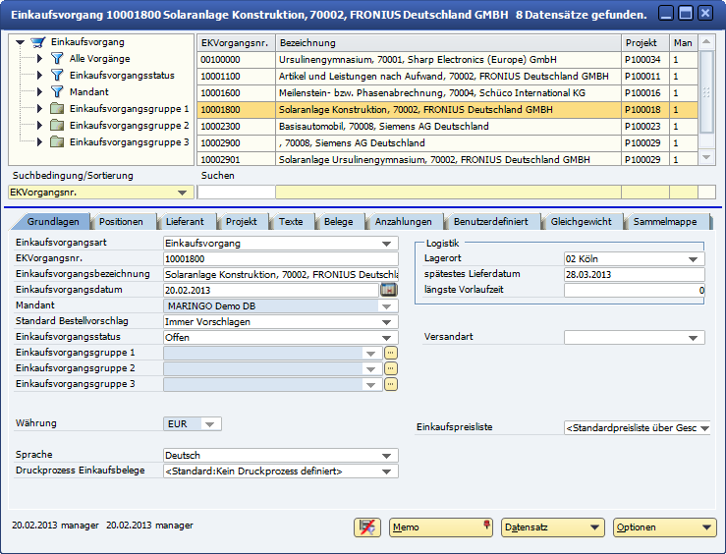Open the calendar picker for Einkaufsvorgangsdatum

(x=388, y=290)
